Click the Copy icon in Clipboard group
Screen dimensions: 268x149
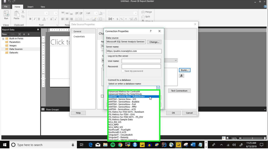click(x=23, y=16)
